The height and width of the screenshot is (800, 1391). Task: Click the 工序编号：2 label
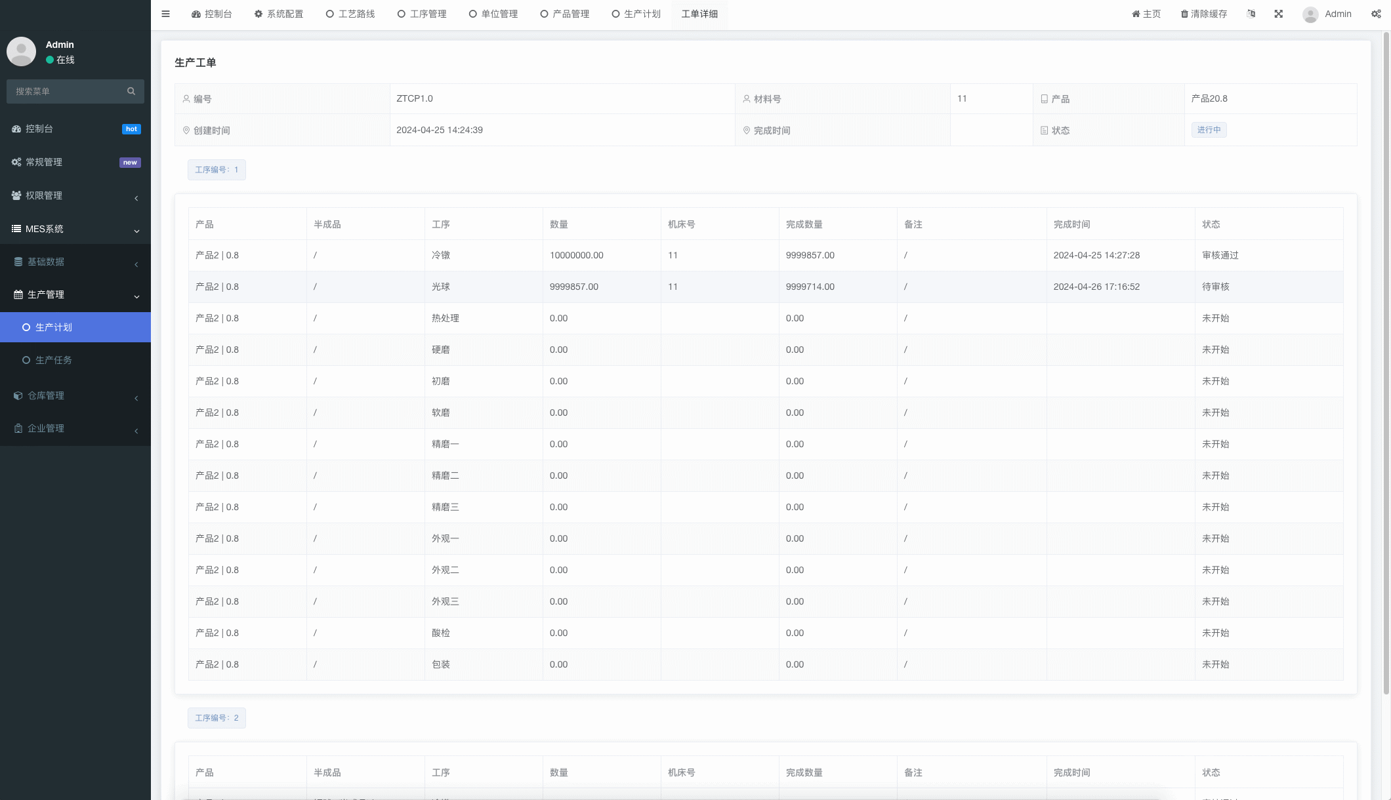point(217,718)
